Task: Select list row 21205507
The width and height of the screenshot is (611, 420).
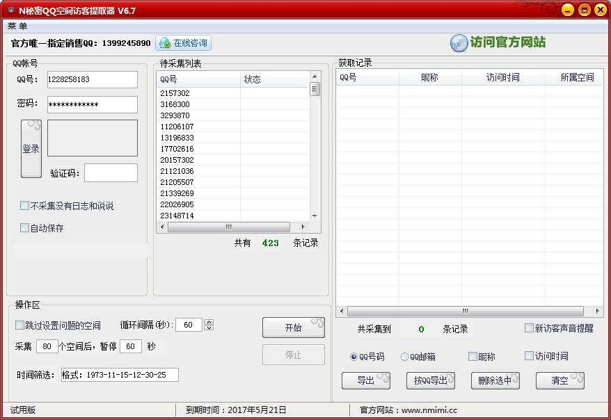Action: tap(233, 182)
